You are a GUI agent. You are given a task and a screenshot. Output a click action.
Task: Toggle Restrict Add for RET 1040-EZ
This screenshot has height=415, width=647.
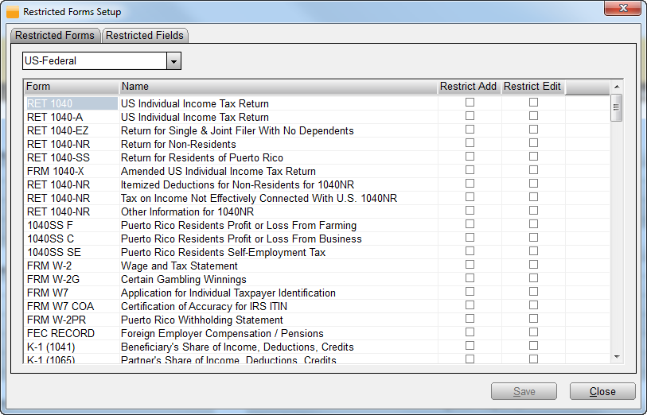[x=470, y=130]
